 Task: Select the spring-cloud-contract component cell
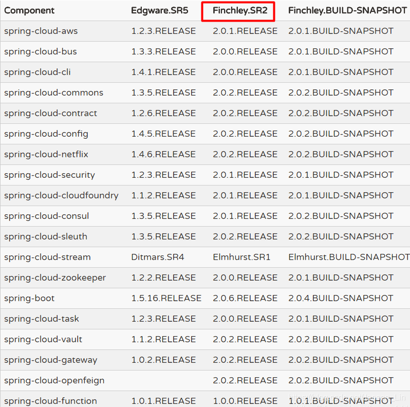coord(50,113)
